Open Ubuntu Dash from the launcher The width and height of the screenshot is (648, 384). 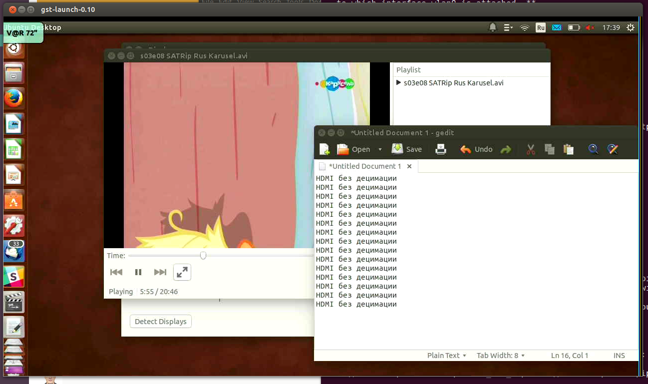(x=13, y=48)
